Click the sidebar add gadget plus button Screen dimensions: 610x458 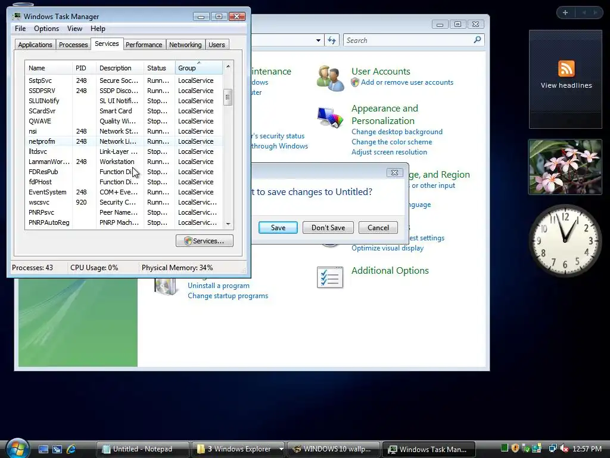(565, 13)
